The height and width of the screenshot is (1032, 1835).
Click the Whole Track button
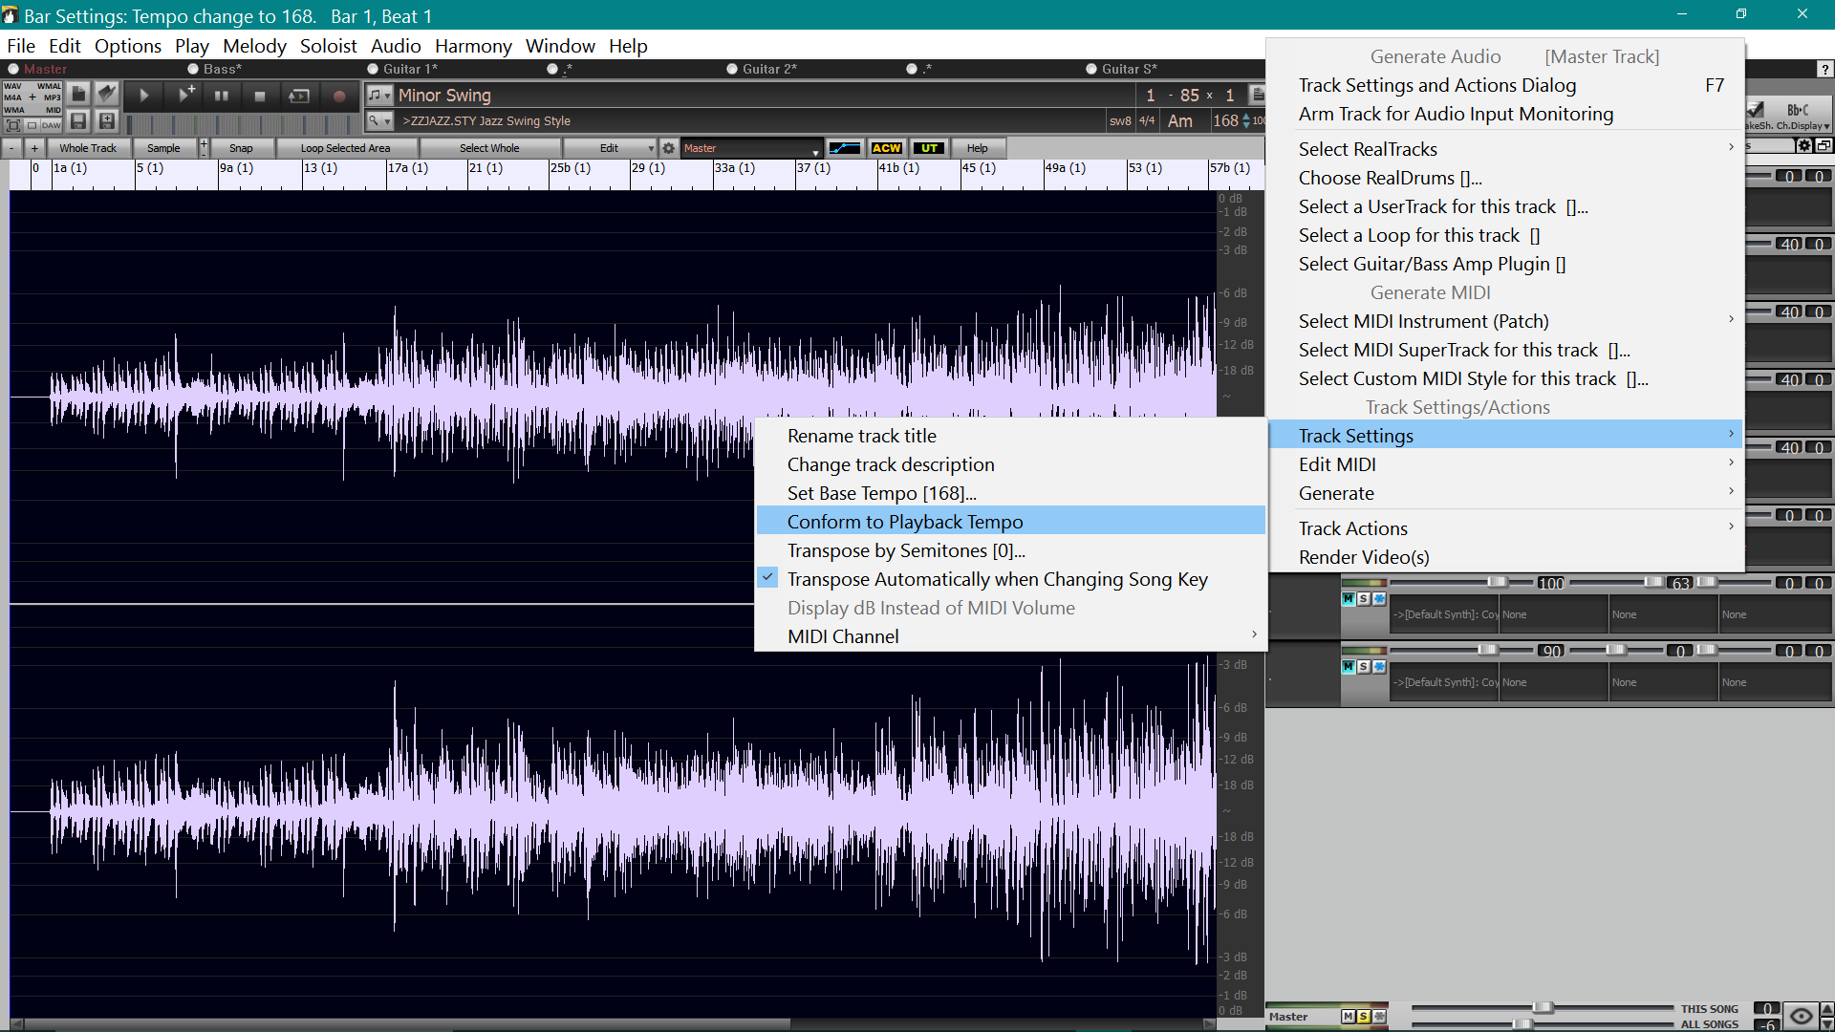[88, 148]
